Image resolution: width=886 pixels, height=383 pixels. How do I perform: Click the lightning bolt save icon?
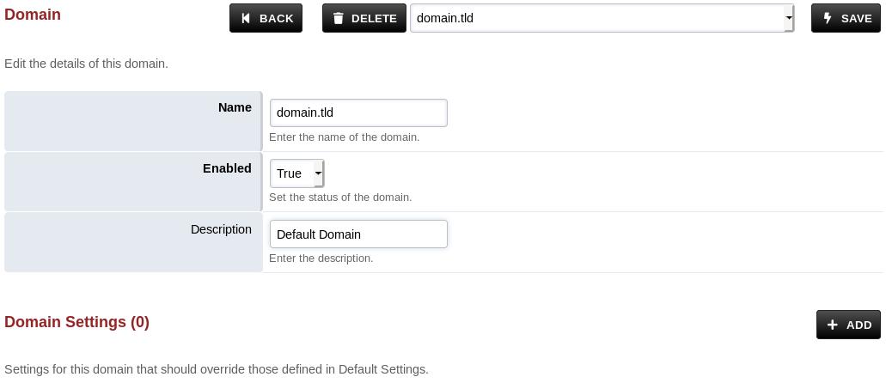828,18
